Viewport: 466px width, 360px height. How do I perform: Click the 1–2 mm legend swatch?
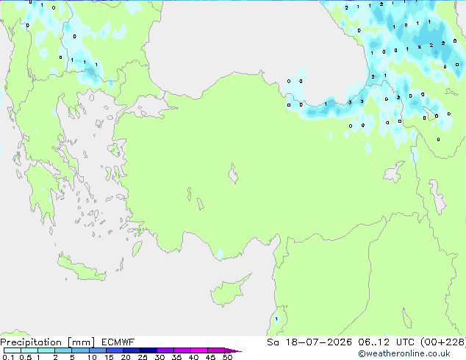[46, 350]
